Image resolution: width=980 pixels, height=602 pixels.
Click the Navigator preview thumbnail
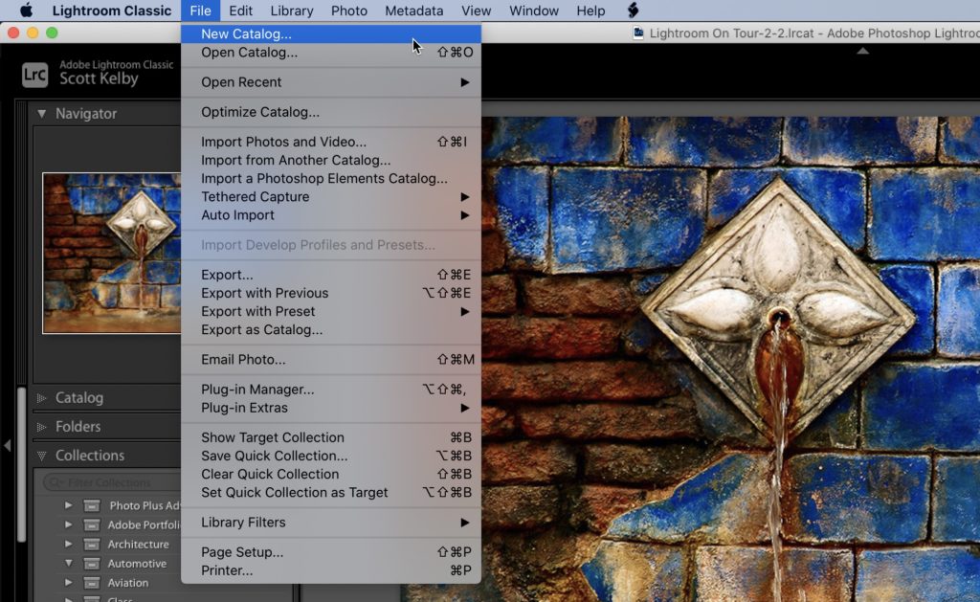109,252
